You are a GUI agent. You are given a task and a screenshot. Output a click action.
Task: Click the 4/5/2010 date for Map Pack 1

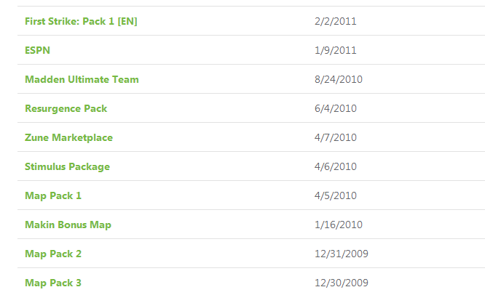coord(336,195)
